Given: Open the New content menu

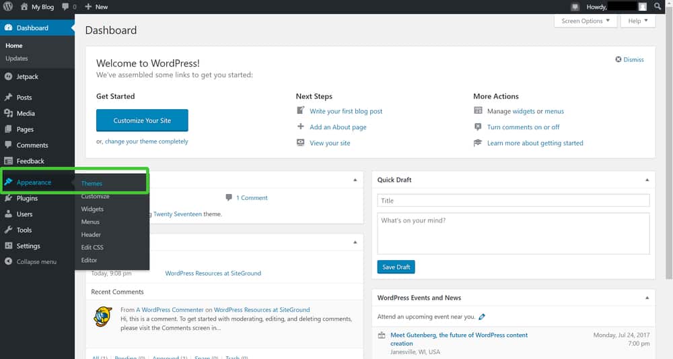Looking at the screenshot, I should tap(96, 7).
